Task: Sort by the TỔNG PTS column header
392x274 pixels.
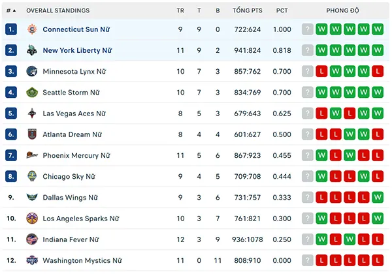Action: [248, 10]
